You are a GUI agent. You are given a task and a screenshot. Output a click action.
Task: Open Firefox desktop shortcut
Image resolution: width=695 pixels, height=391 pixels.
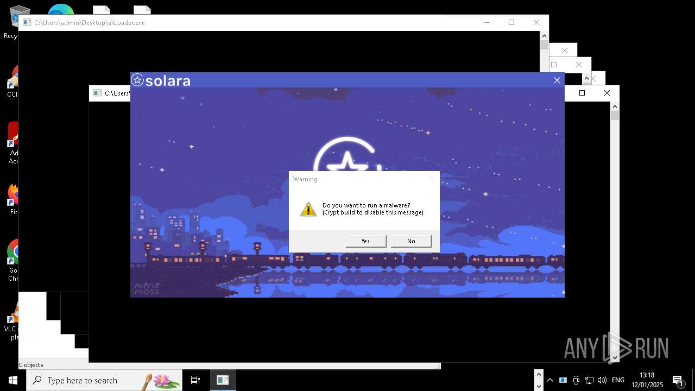click(x=12, y=199)
